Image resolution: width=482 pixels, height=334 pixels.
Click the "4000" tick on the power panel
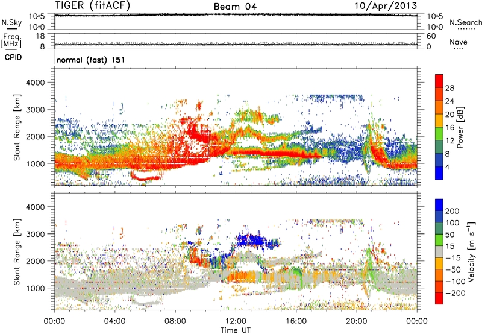pos(35,83)
